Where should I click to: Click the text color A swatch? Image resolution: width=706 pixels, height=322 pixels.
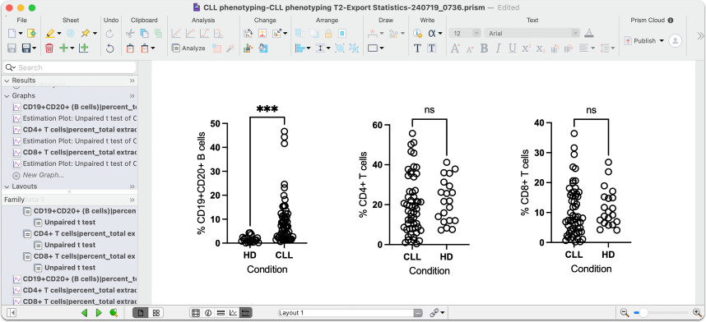(x=588, y=34)
